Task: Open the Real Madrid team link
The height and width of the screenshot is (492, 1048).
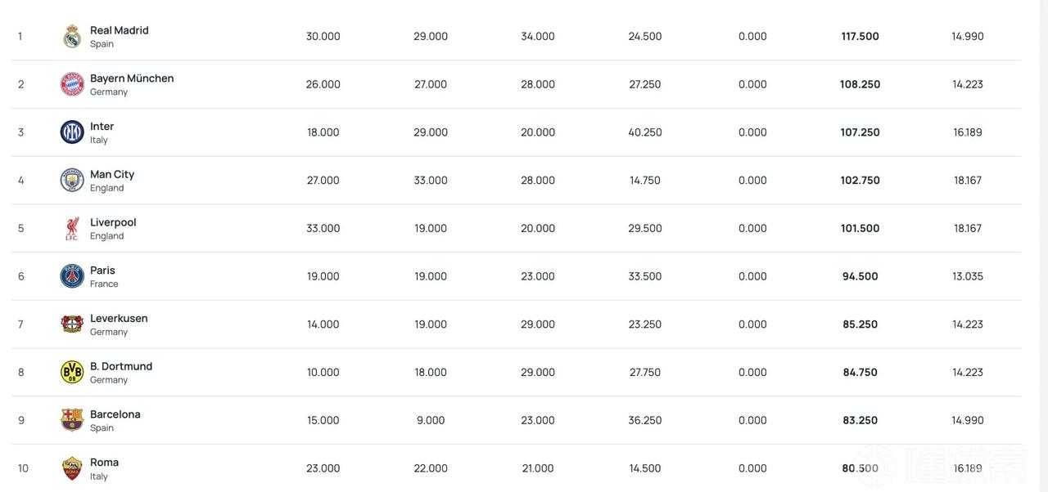Action: tap(120, 30)
